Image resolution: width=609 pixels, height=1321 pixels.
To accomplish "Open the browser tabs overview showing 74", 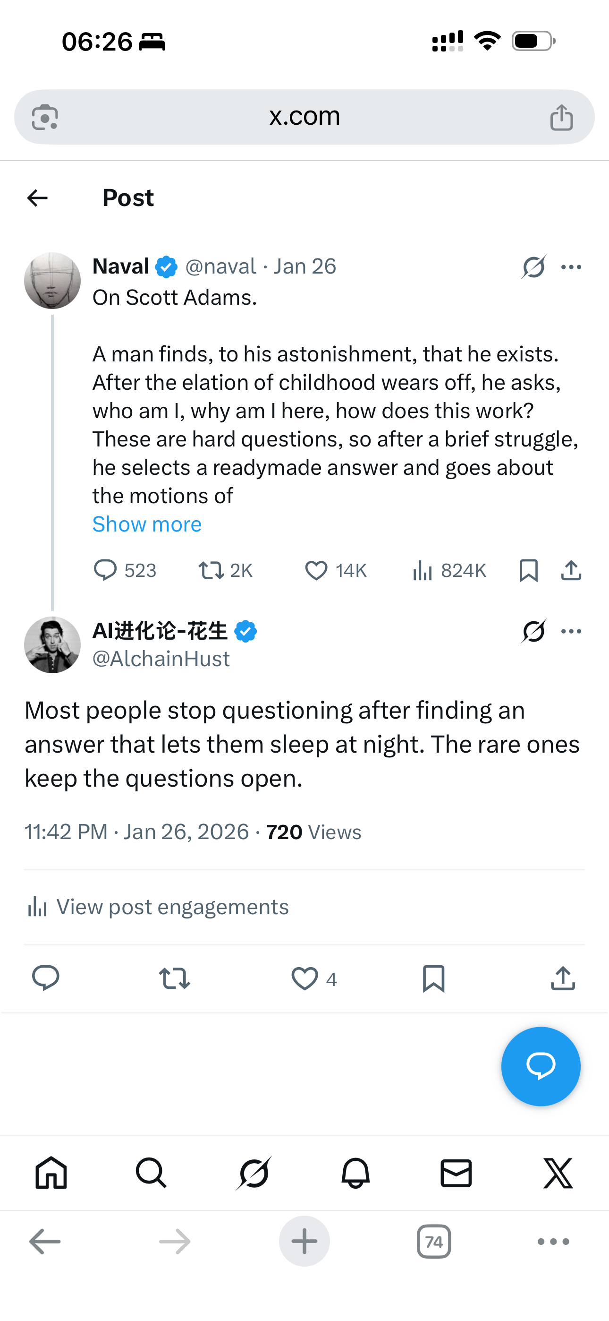I will [434, 1242].
